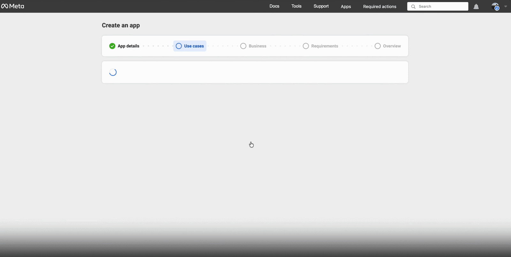This screenshot has height=257, width=511.
Task: Go to the Apps menu item
Action: point(346,6)
